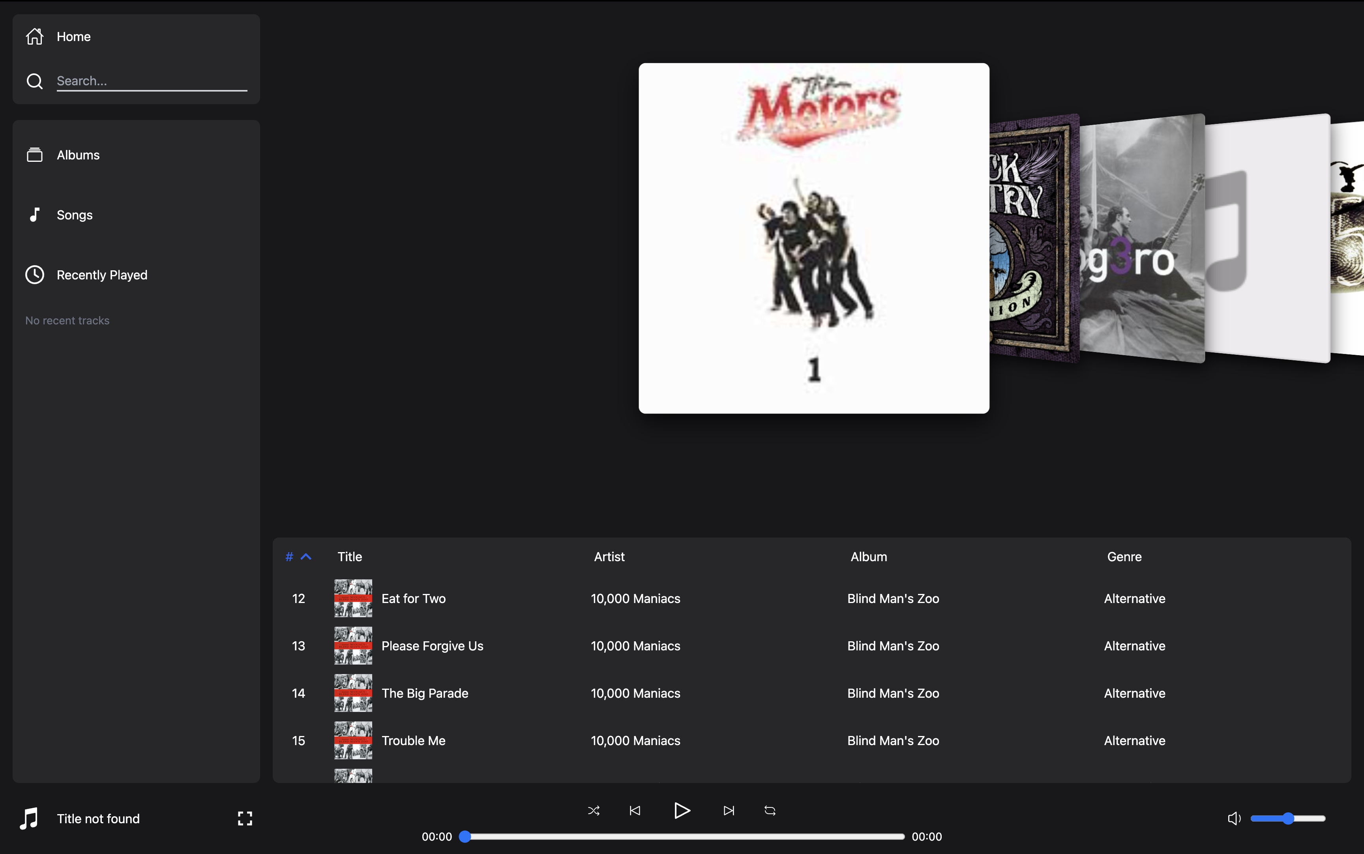Click Blind Man's Zoo in The Big Parade row
The image size is (1364, 854).
tap(893, 693)
